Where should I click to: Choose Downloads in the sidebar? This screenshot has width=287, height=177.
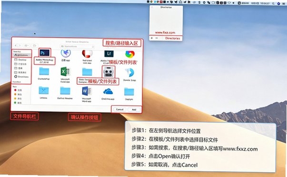pyautogui.click(x=21, y=77)
